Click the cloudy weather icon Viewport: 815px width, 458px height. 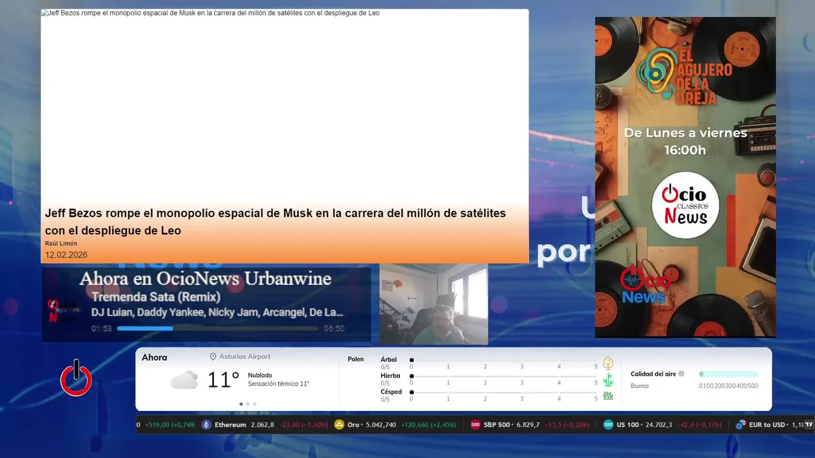point(184,380)
